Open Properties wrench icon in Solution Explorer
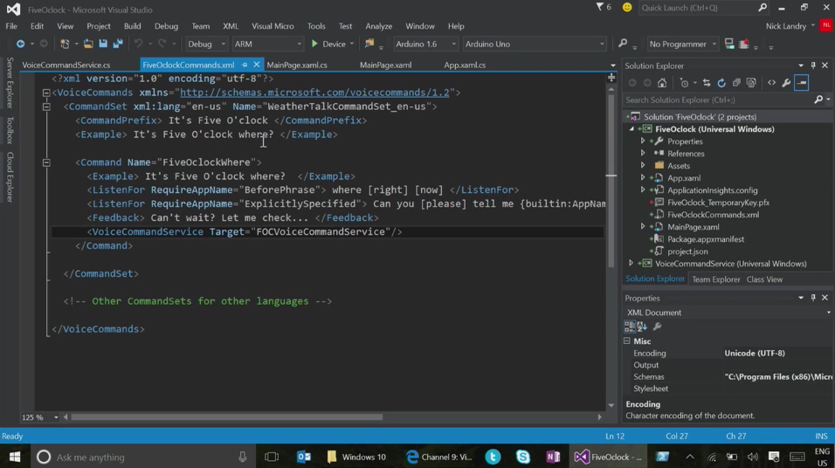Image resolution: width=835 pixels, height=468 pixels. coord(787,83)
